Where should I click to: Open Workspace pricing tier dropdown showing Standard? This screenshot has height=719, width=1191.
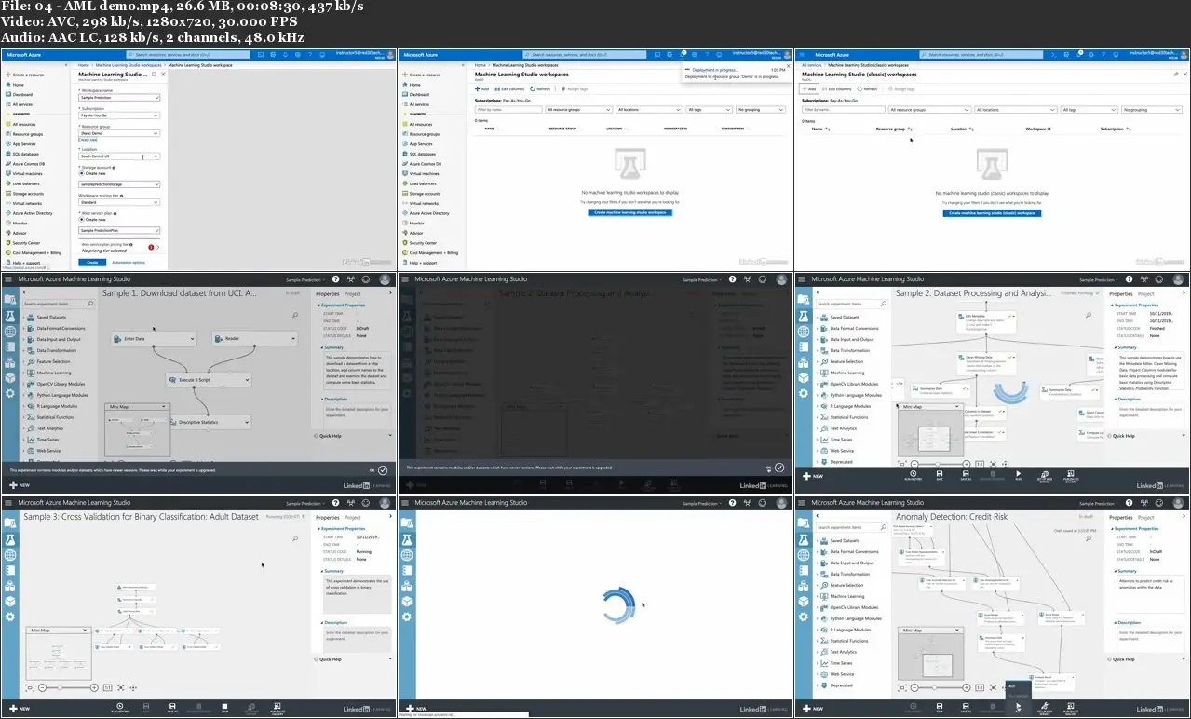119,200
